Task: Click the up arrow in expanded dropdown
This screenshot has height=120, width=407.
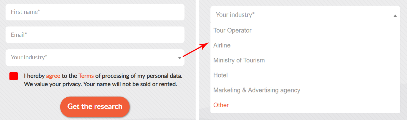Action: [x=395, y=16]
